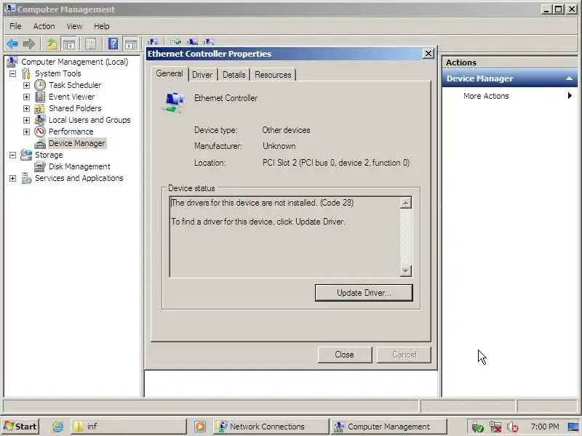The image size is (582, 436).
Task: Toggle the Show/Hide Console Tree icon
Action: tap(68, 44)
